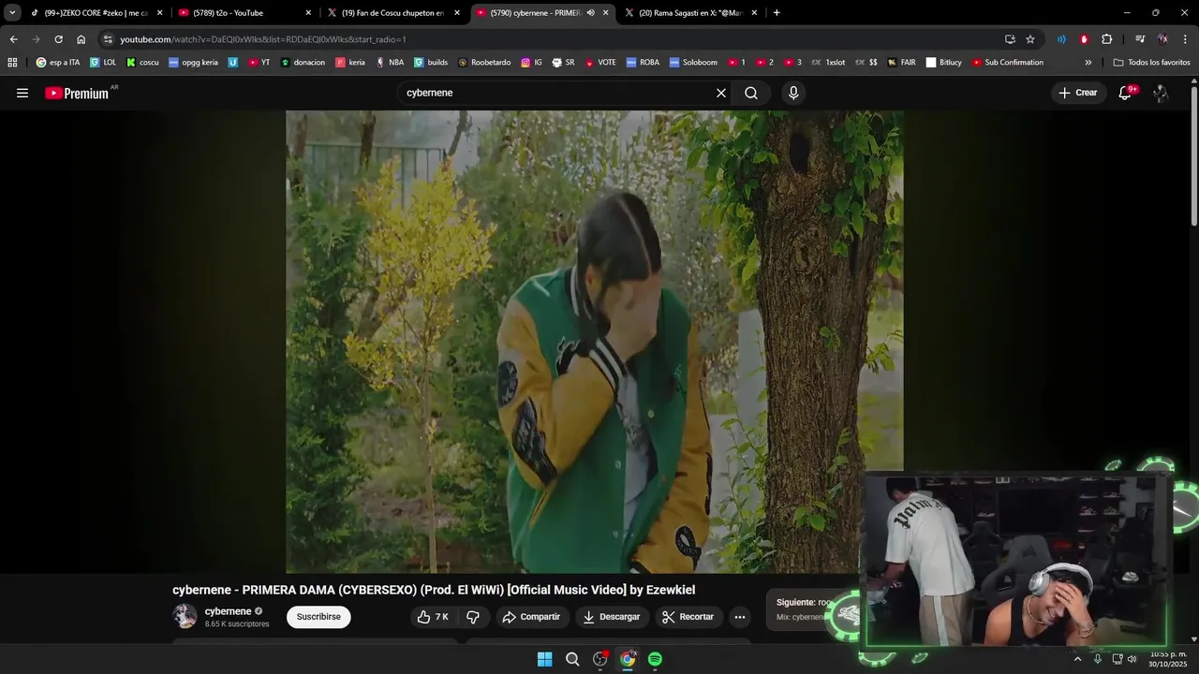Click the Suscribirse button

click(318, 617)
